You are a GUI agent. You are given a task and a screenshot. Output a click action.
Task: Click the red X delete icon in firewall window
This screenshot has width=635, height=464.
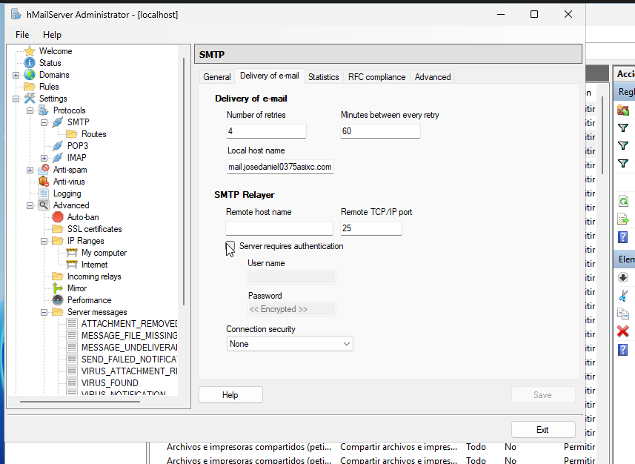623,331
